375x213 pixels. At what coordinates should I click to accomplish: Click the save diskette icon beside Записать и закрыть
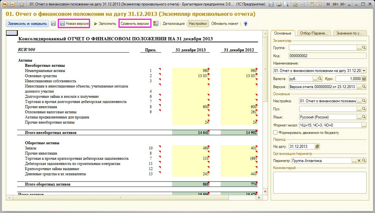(54, 24)
